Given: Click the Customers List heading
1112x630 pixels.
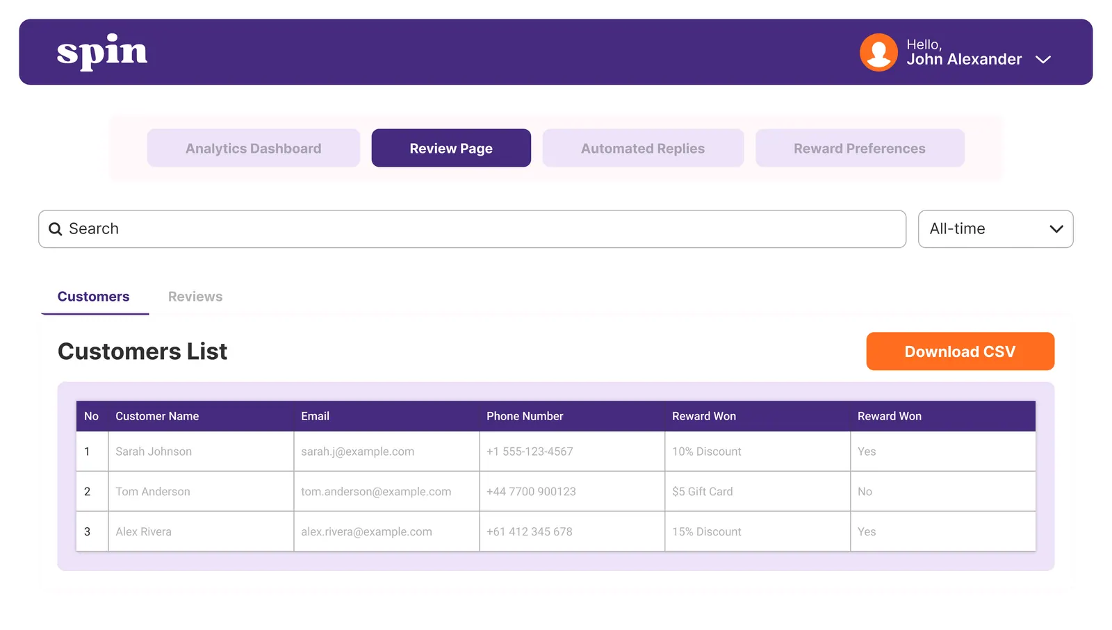Looking at the screenshot, I should pos(142,351).
